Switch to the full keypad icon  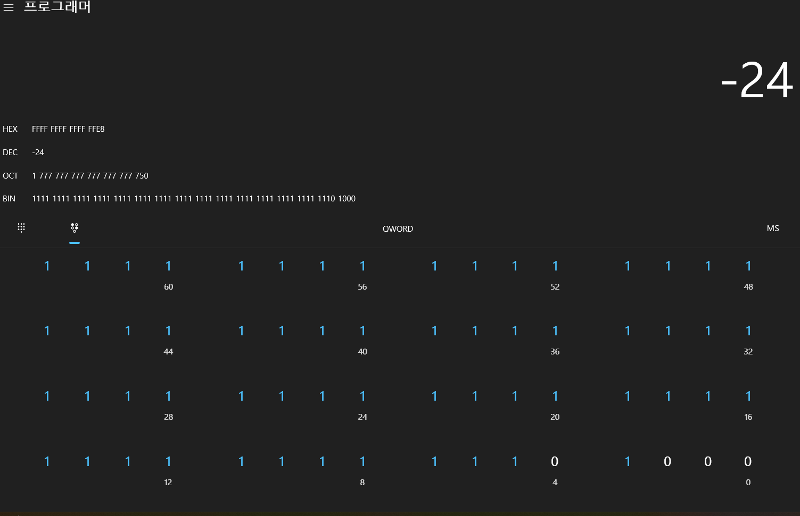(x=21, y=227)
